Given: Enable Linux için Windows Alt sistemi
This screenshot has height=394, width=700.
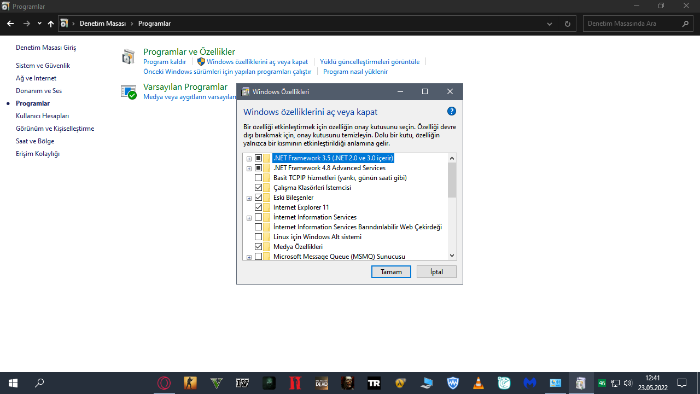Looking at the screenshot, I should click(259, 237).
